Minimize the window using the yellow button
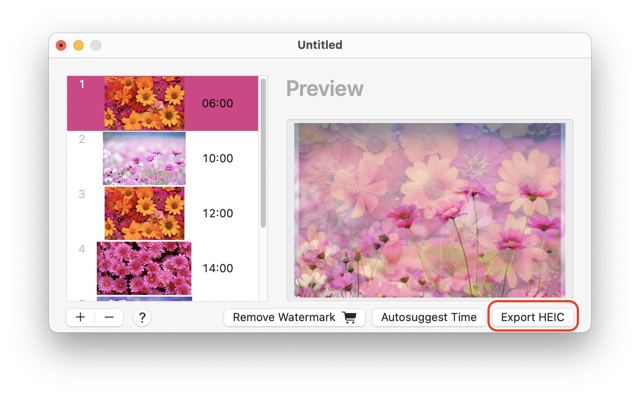Viewport: 640px width, 397px height. point(78,45)
